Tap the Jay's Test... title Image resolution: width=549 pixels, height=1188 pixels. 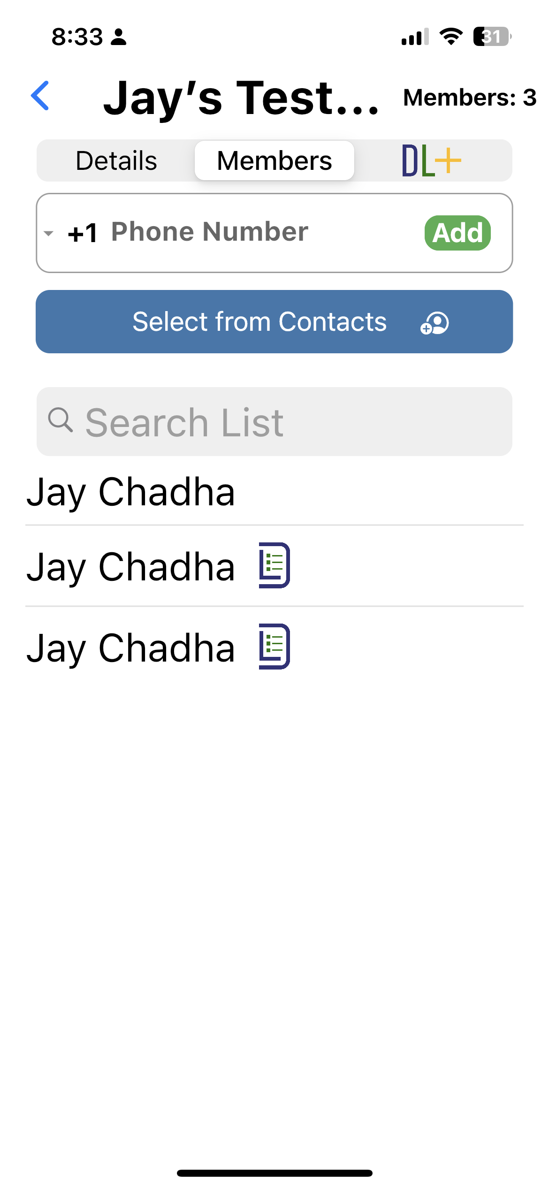click(x=242, y=98)
